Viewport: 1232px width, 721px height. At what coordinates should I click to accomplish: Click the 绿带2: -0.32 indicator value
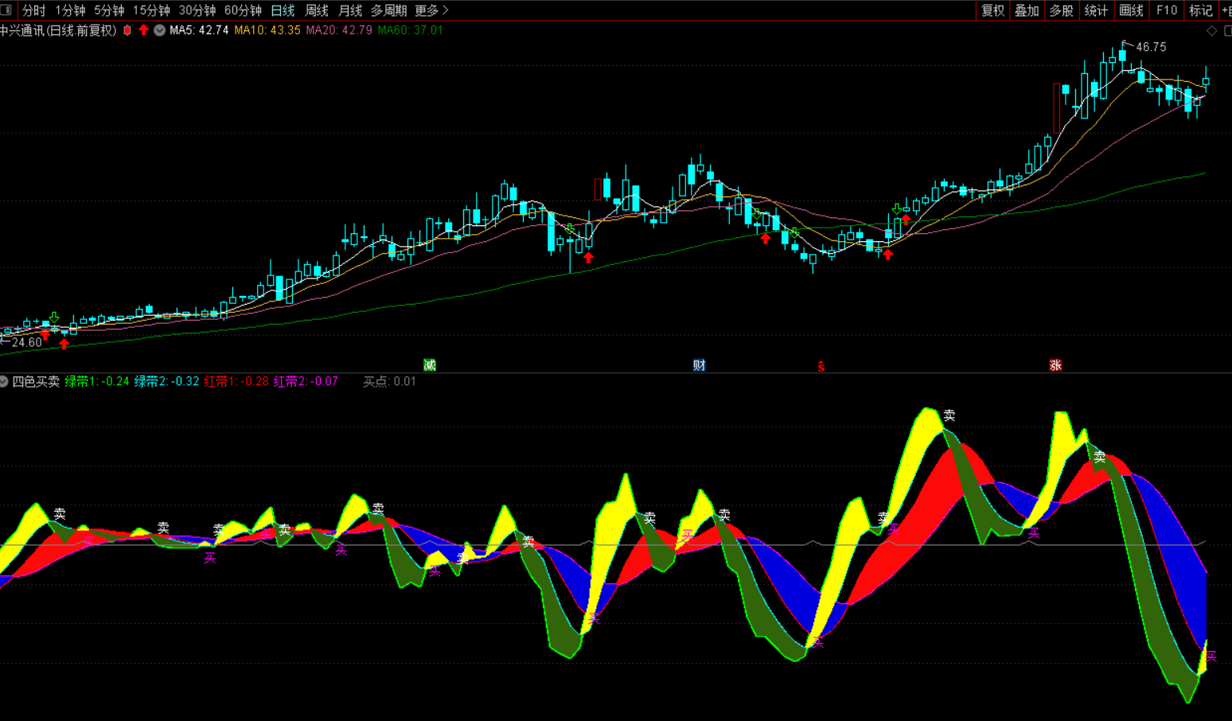(x=166, y=382)
